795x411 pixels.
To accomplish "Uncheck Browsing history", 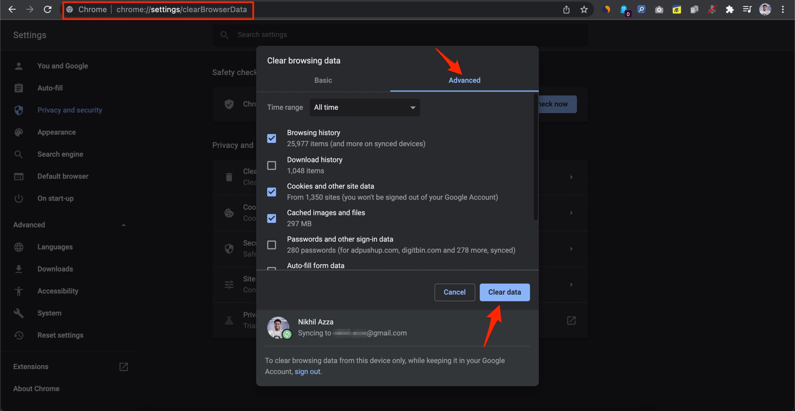I will [x=271, y=138].
